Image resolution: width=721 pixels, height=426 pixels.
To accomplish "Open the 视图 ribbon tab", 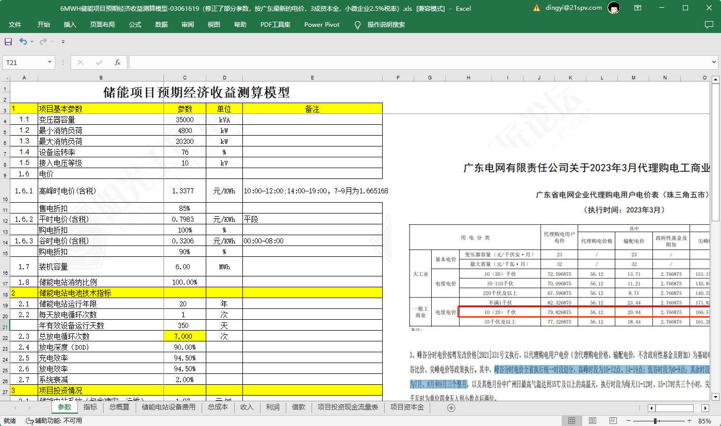I will click(x=214, y=24).
